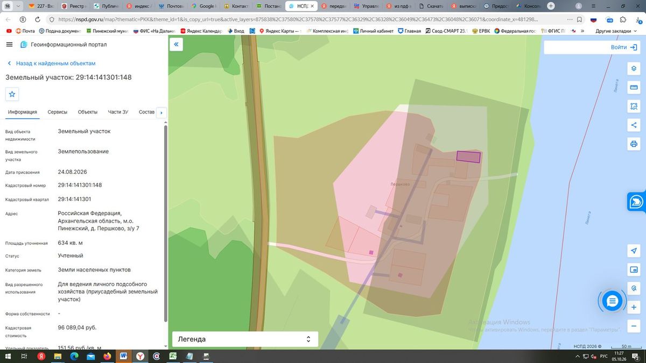Switch to the Объекты tab
The width and height of the screenshot is (646, 363).
point(88,112)
